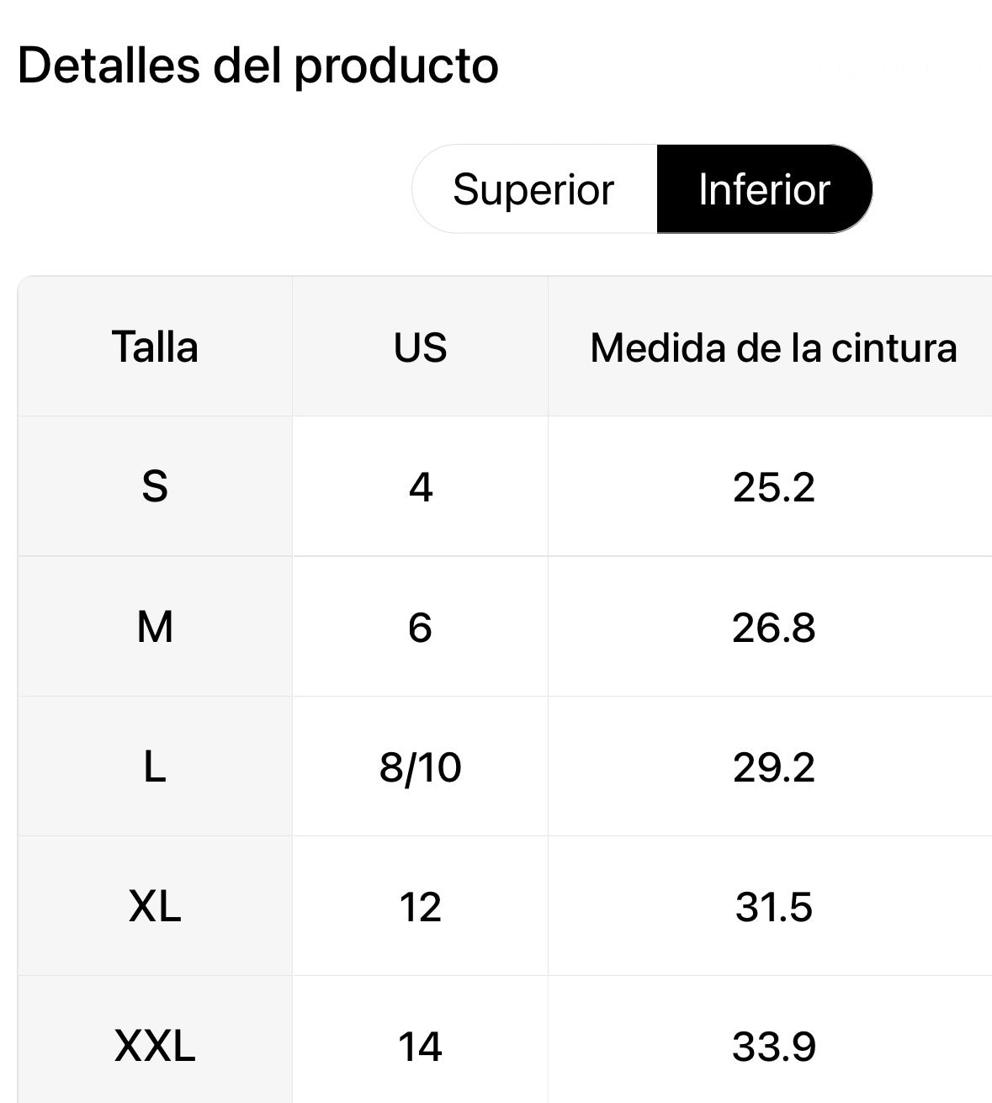Select the XXL size row label

(155, 1047)
